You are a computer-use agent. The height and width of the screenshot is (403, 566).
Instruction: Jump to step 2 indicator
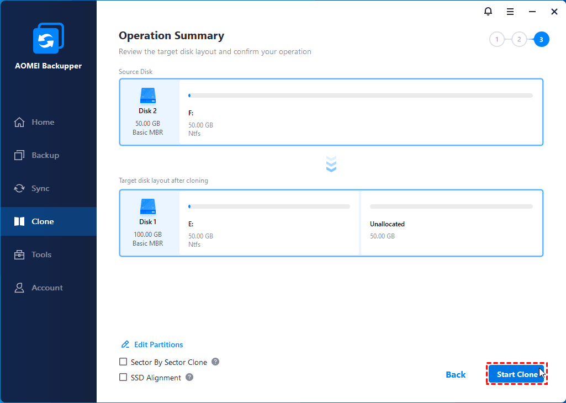(519, 39)
